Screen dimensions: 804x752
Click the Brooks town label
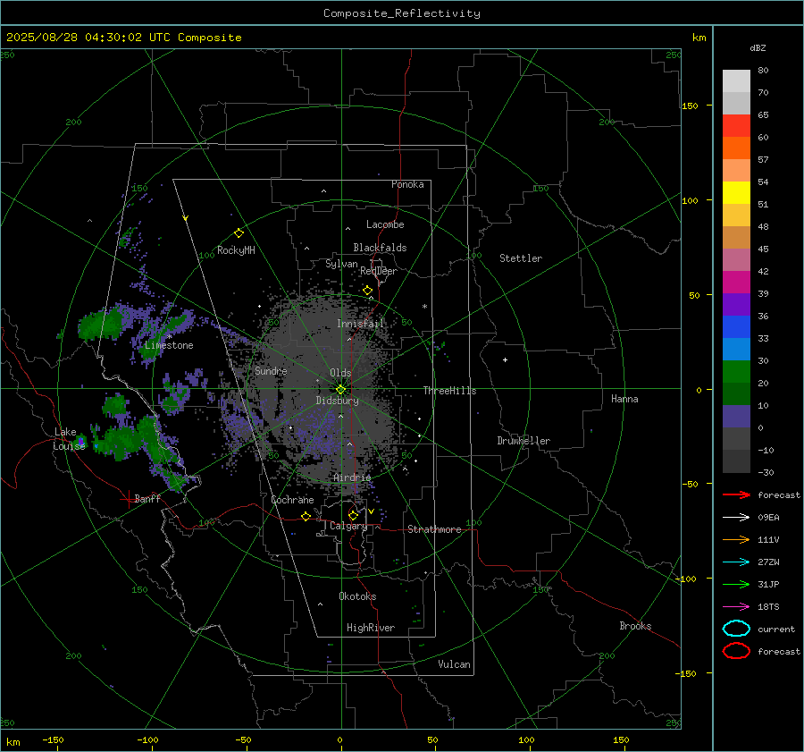(x=635, y=626)
